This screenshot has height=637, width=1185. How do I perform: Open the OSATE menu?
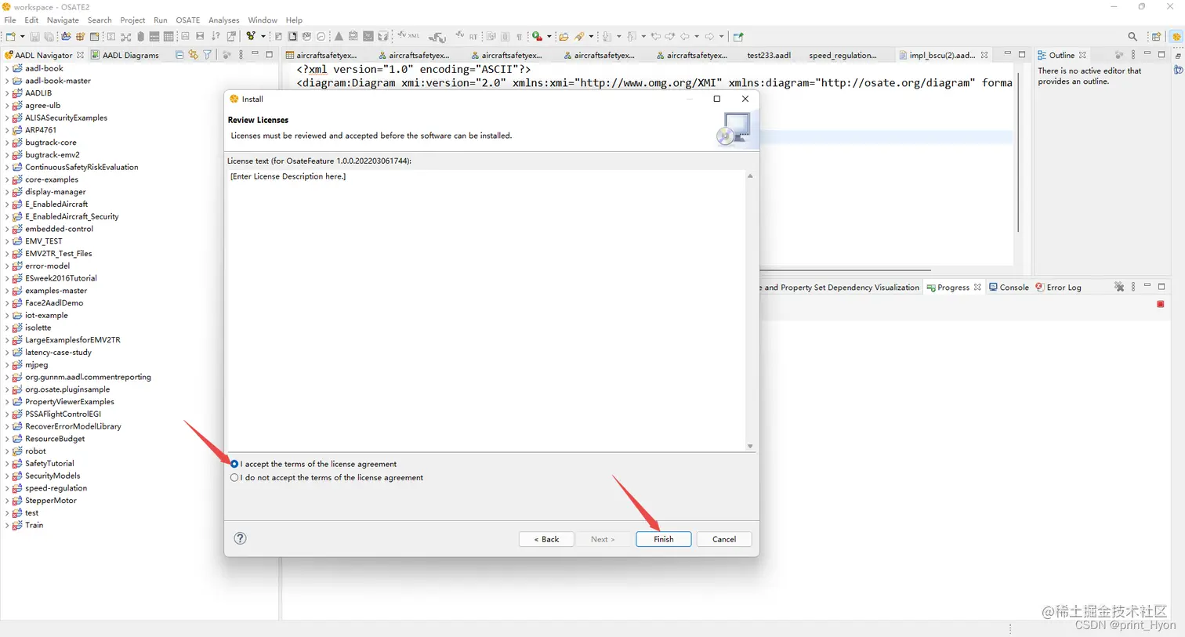[187, 20]
